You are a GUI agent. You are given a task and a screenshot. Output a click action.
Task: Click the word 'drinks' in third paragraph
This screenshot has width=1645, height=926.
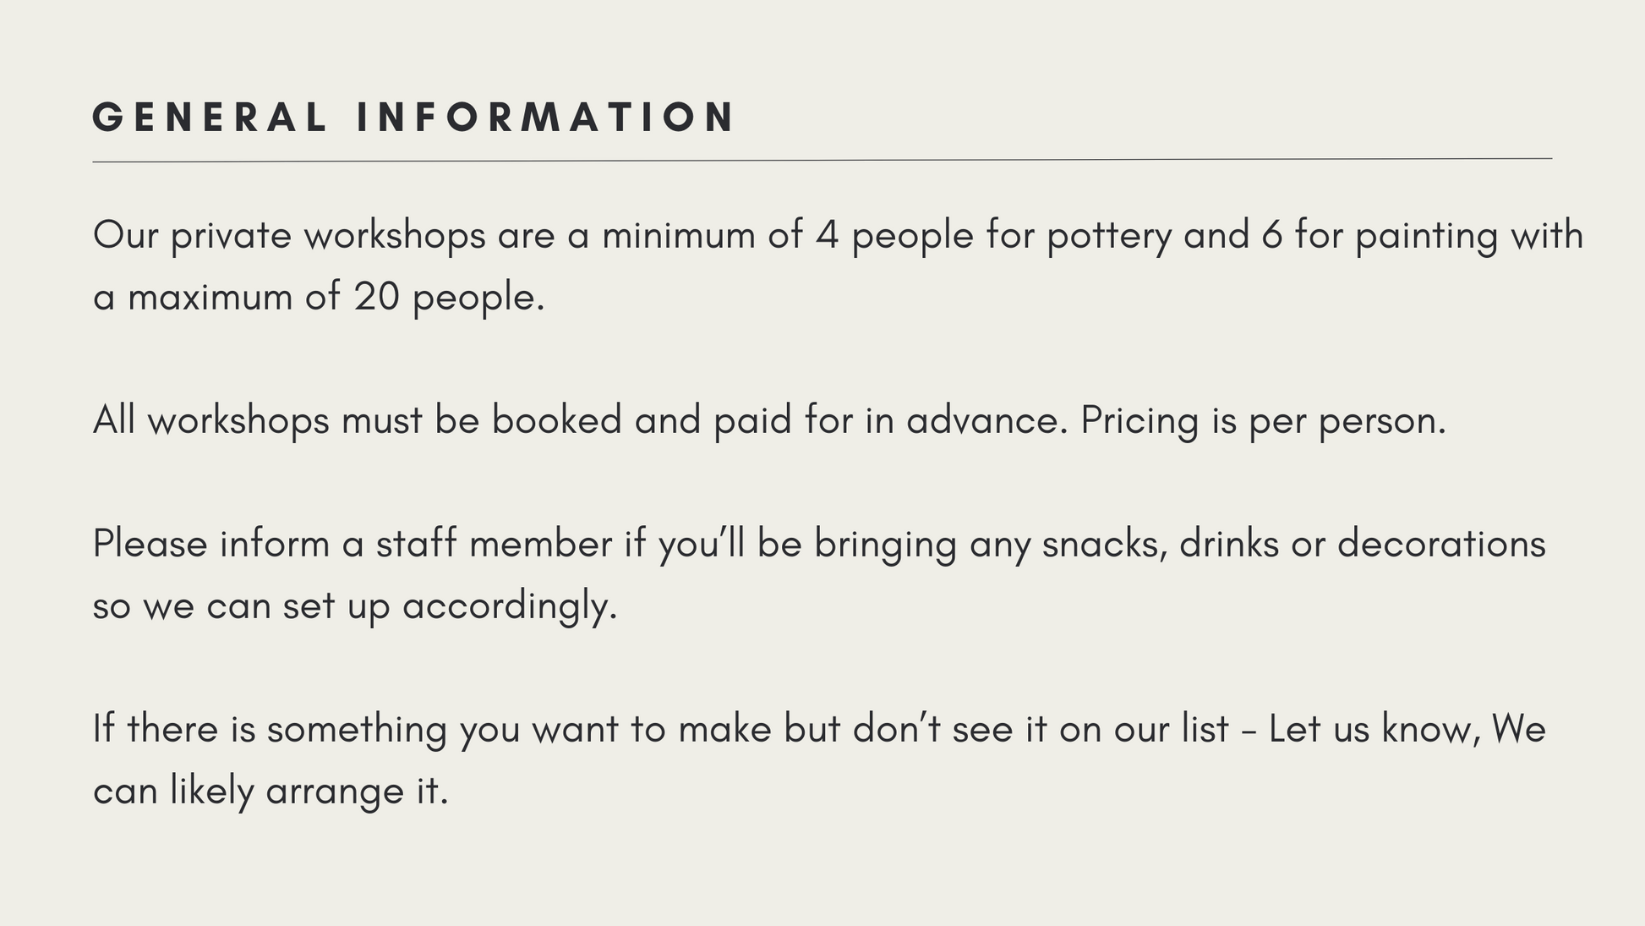pyautogui.click(x=1229, y=544)
